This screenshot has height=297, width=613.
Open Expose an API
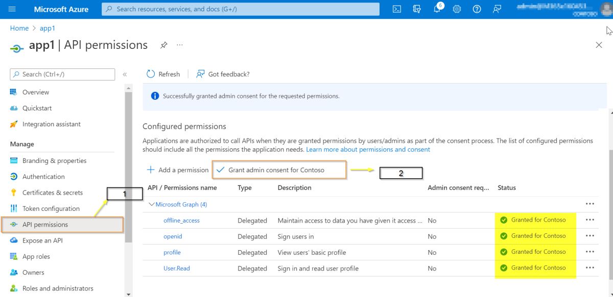point(42,240)
